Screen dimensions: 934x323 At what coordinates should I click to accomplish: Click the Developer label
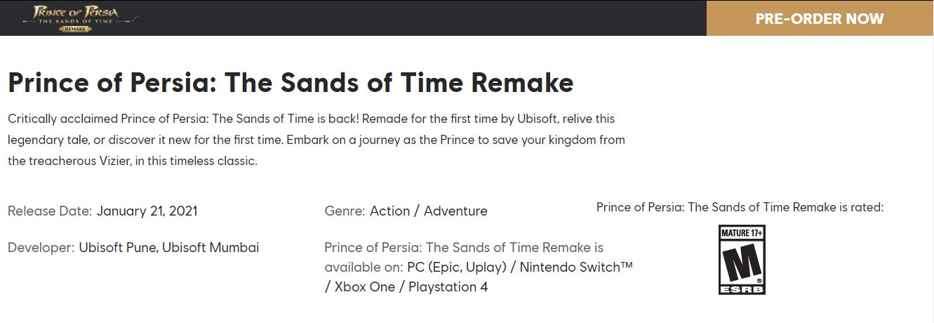[41, 247]
